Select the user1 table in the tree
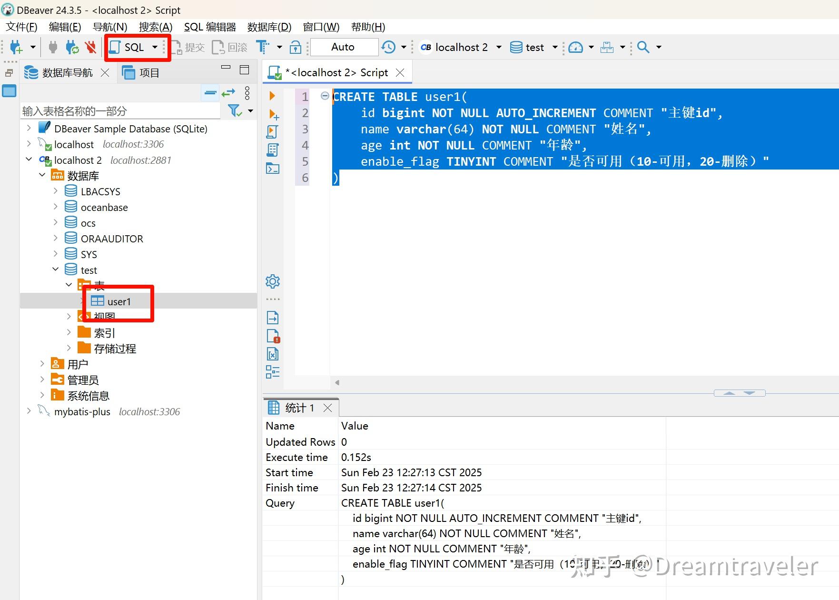Image resolution: width=839 pixels, height=600 pixels. coord(118,301)
